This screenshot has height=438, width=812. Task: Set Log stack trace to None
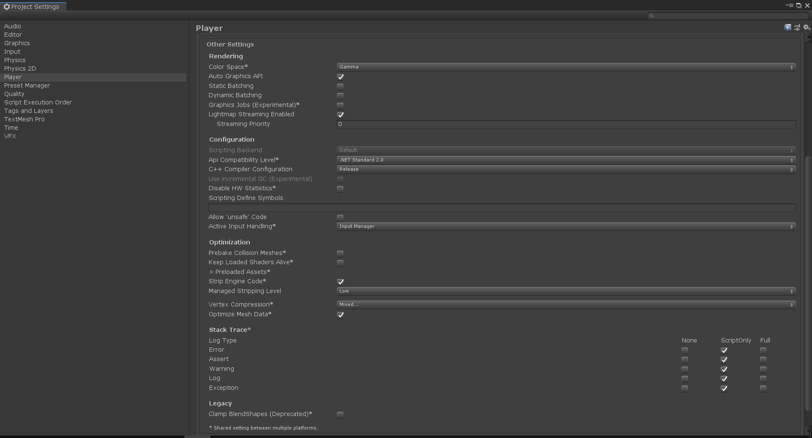(685, 379)
